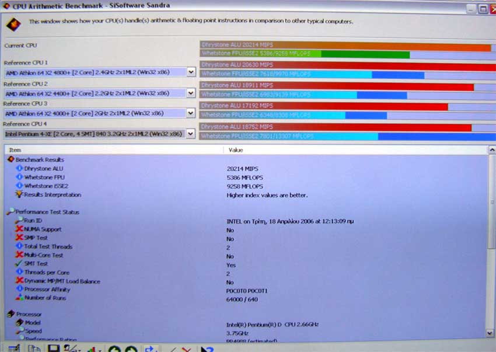
Task: Select the Performance Test Status tree row
Action: (47, 212)
